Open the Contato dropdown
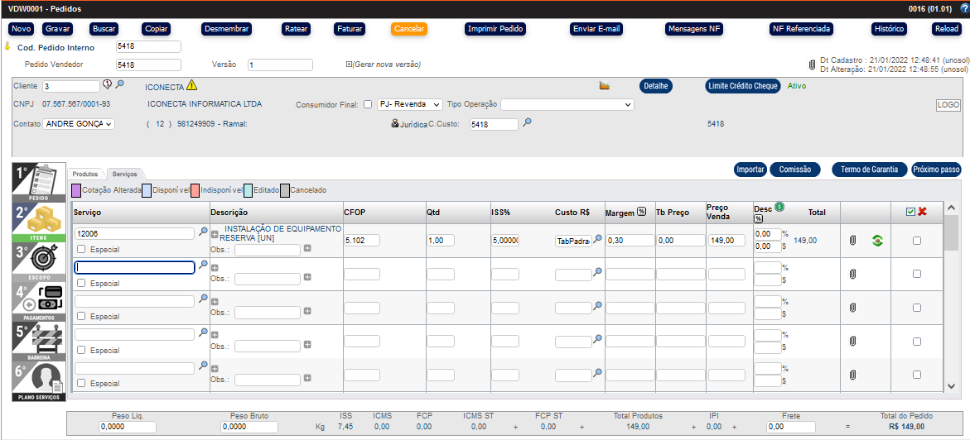Viewport: 970px width, 440px height. point(79,124)
